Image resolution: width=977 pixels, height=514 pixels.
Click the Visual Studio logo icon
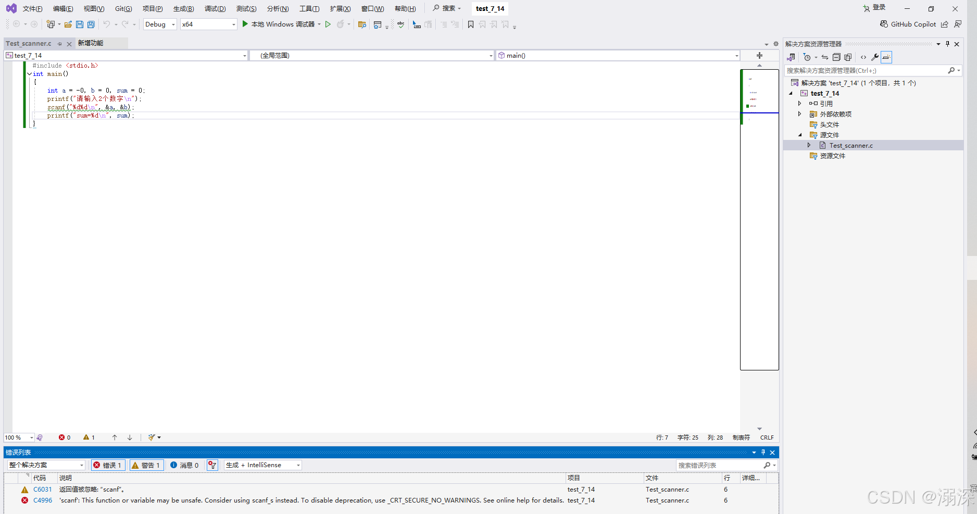coord(11,8)
